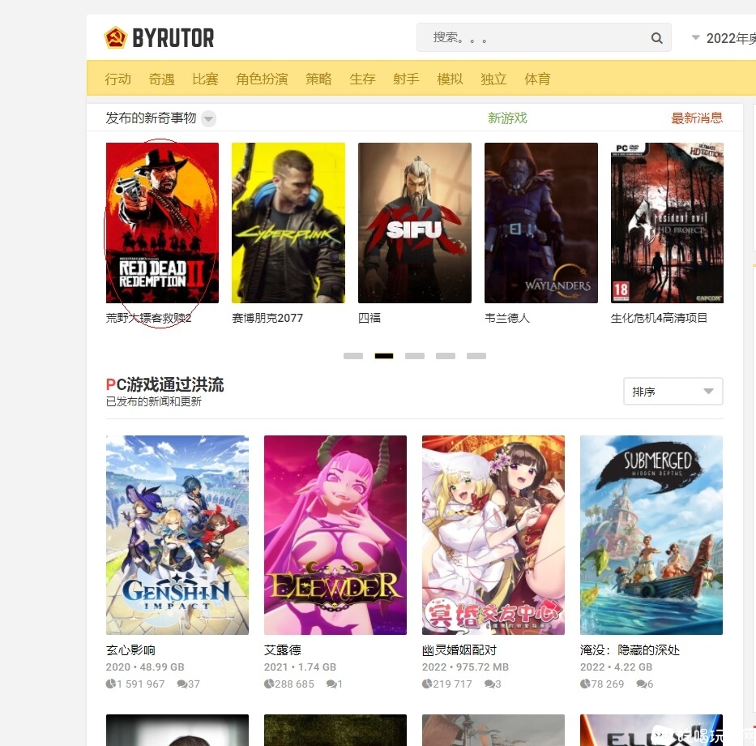This screenshot has height=746, width=756.
Task: Click the 2020 • 48.99 GB text
Action: pos(145,667)
